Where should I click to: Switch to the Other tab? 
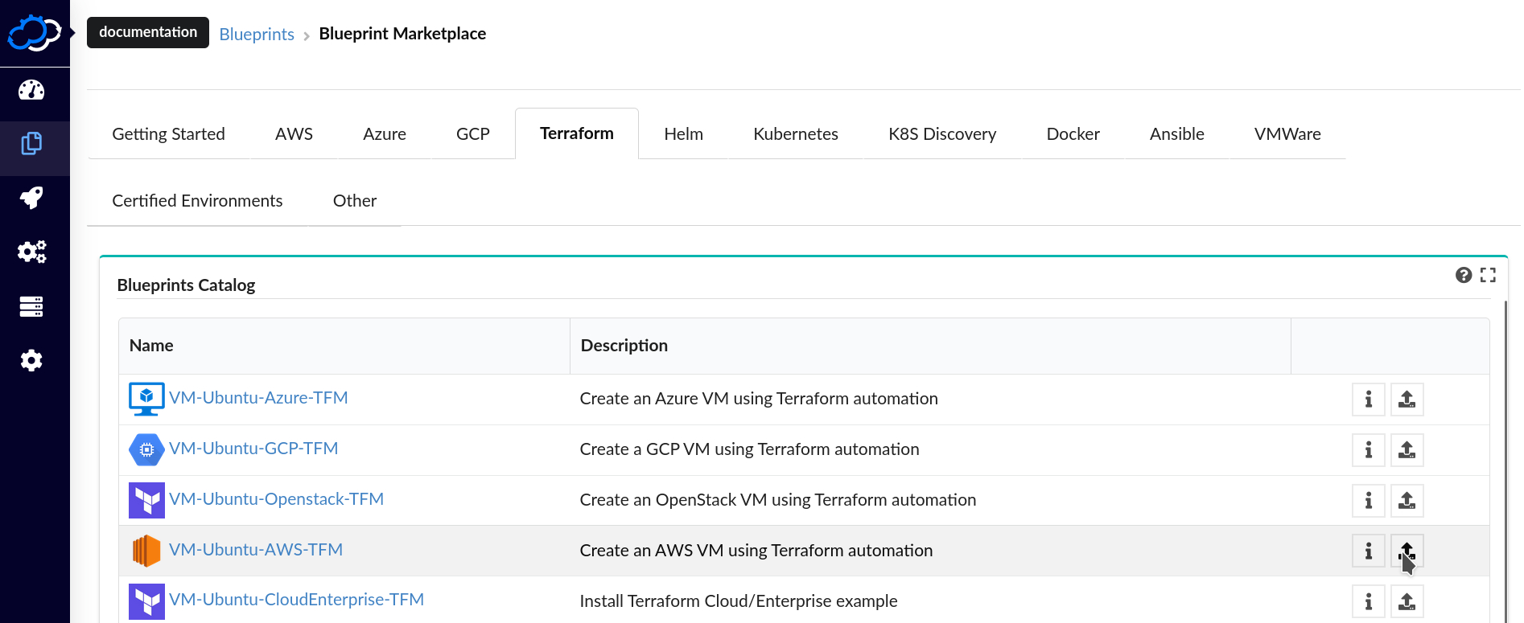pyautogui.click(x=355, y=201)
